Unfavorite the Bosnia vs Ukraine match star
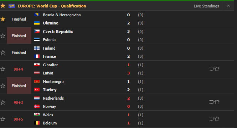 [3, 19]
